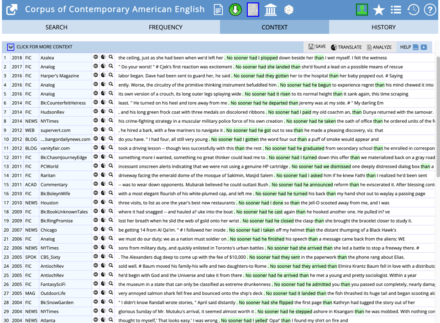Open source vanityfair.com
Screen dimensions: 440x323
[x=55, y=148]
